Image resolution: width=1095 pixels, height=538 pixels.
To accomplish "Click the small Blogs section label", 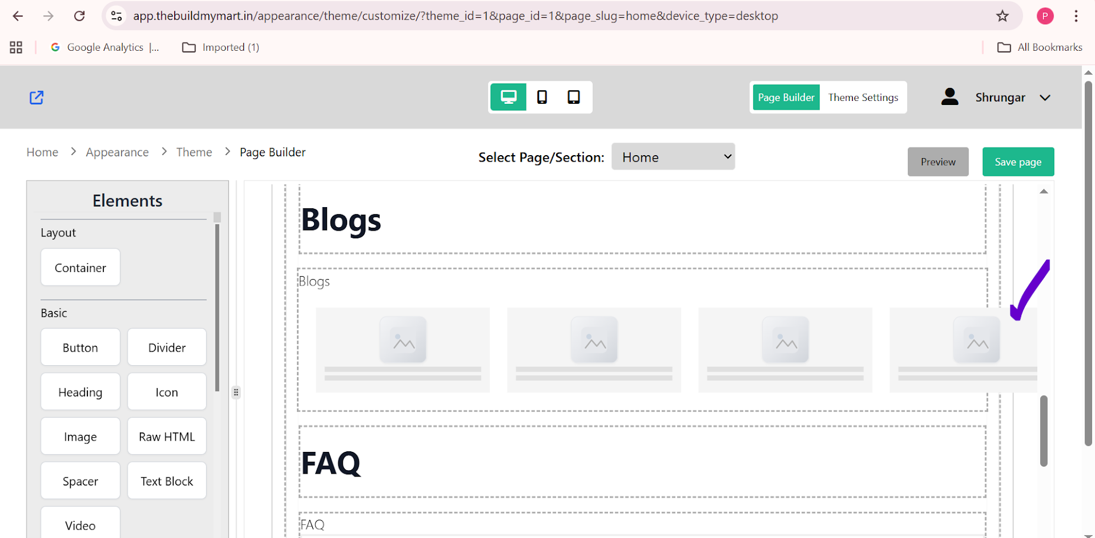I will (314, 281).
